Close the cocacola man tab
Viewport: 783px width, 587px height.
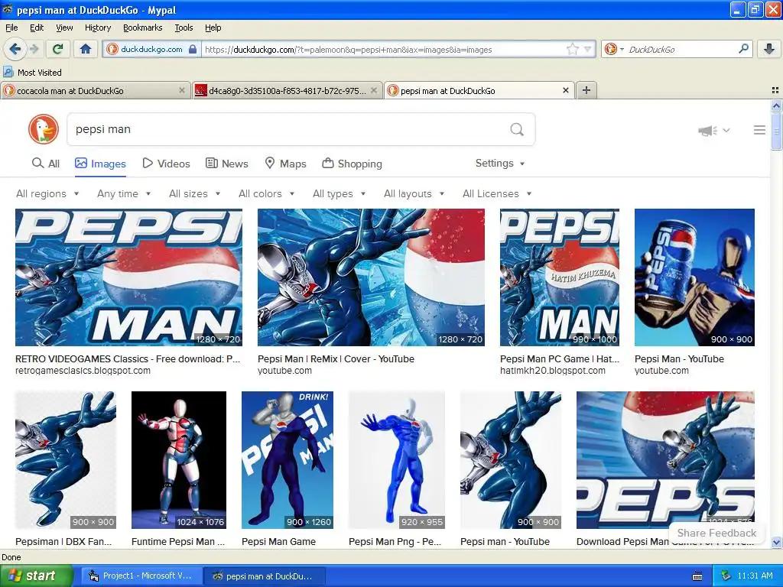pos(182,90)
